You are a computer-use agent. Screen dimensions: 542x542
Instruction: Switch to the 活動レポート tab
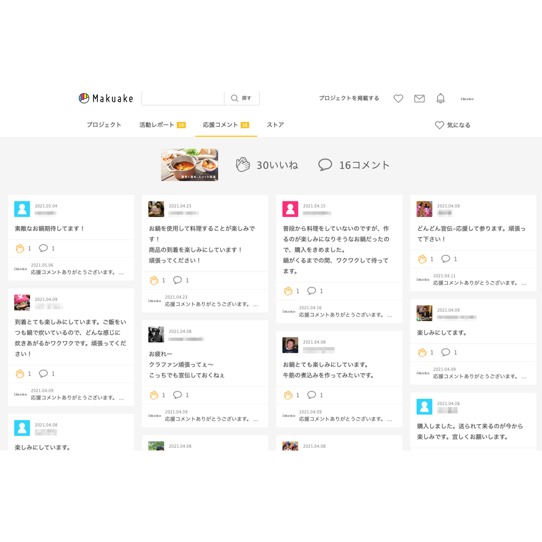pyautogui.click(x=162, y=125)
